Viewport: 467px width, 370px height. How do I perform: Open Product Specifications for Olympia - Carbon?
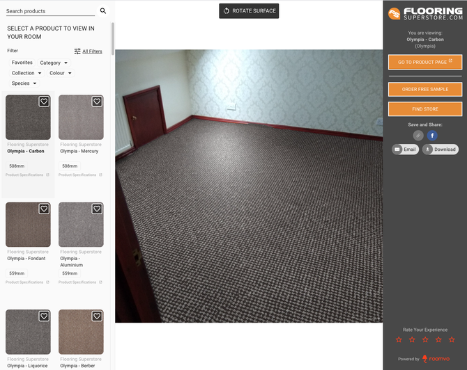[x=27, y=175]
